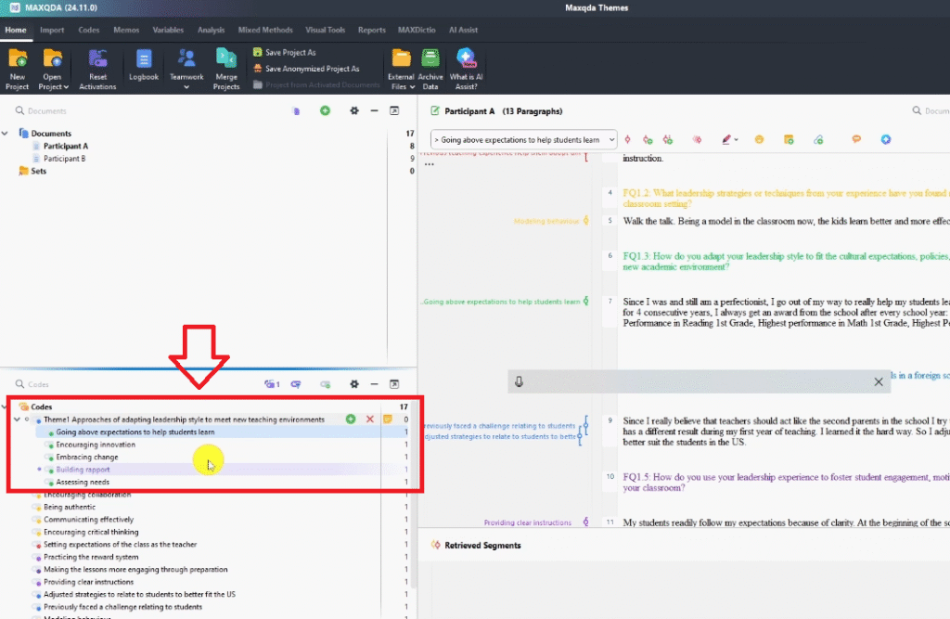Click the green plus on Theme1 code row
Screen dimensions: 950x619
pyautogui.click(x=351, y=419)
